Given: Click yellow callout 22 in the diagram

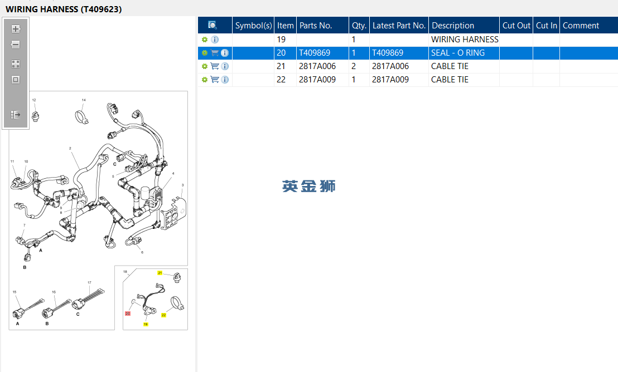Looking at the screenshot, I should (163, 315).
